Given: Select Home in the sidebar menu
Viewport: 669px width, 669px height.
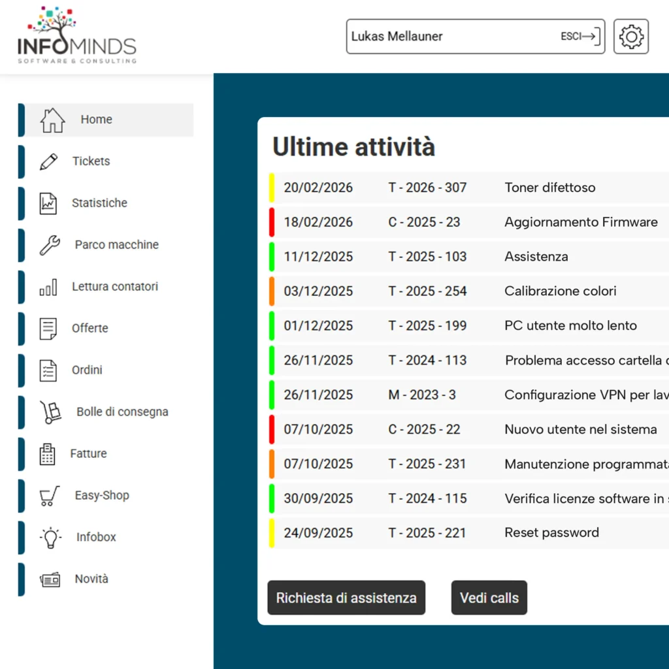Looking at the screenshot, I should [96, 120].
